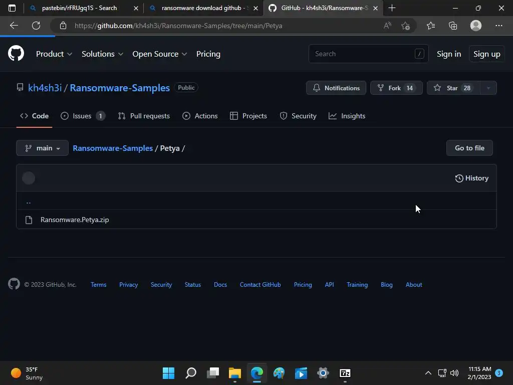Open a new tab with plus icon

(392, 8)
